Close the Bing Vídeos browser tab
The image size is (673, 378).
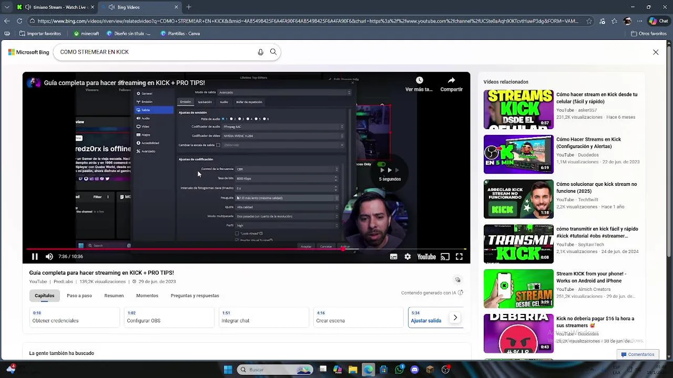tap(176, 7)
